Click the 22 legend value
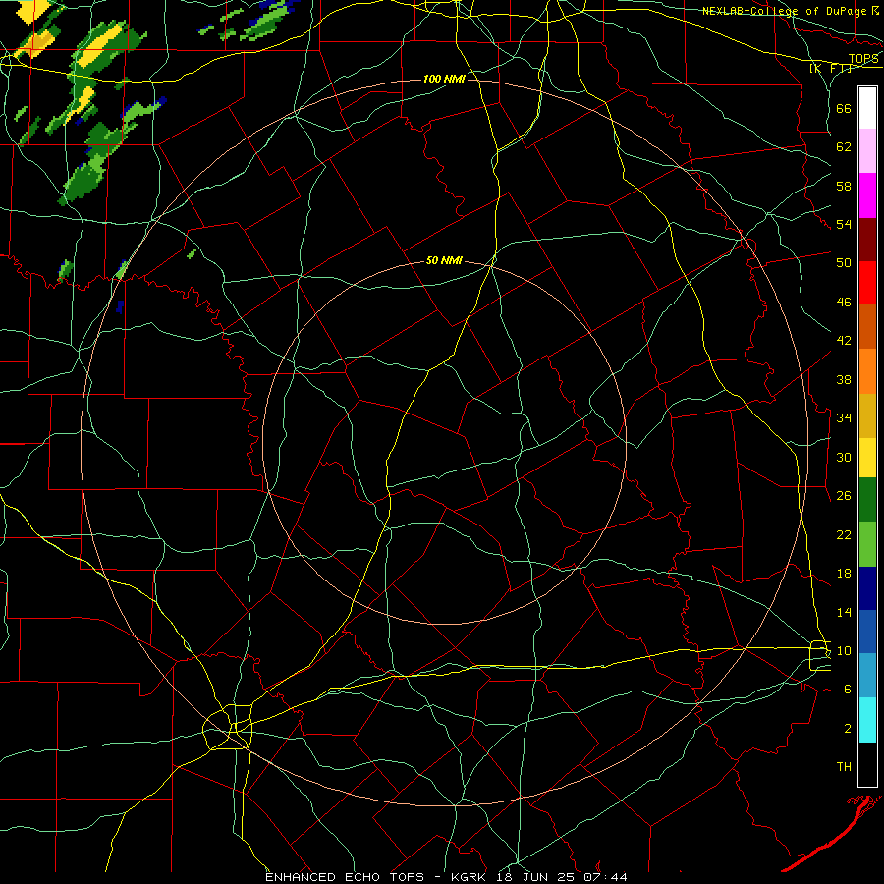 click(844, 534)
